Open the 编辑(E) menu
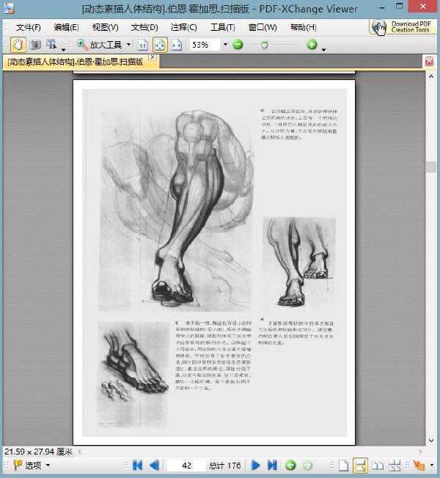 pos(66,27)
